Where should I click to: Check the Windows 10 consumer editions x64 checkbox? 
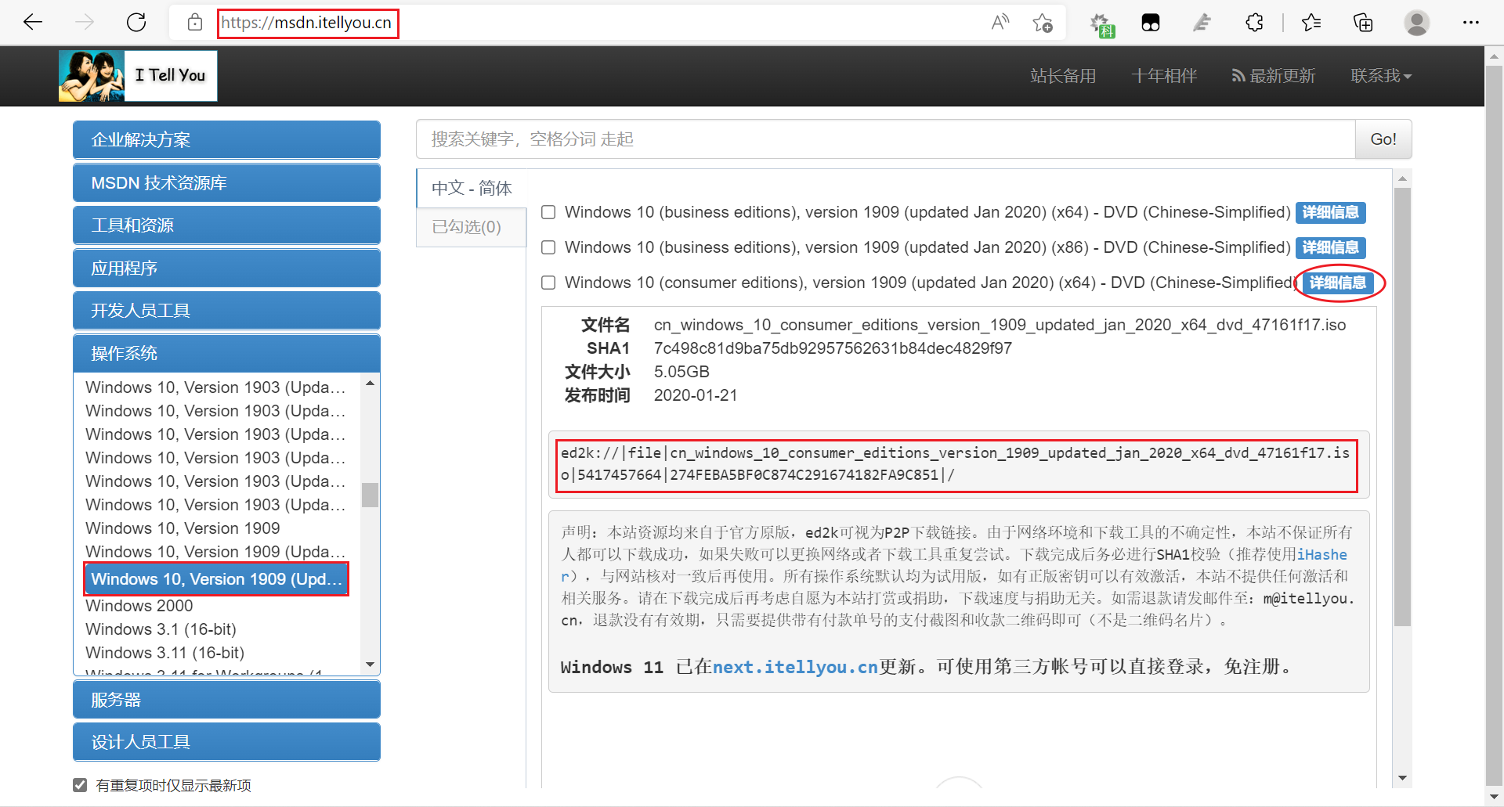[548, 283]
